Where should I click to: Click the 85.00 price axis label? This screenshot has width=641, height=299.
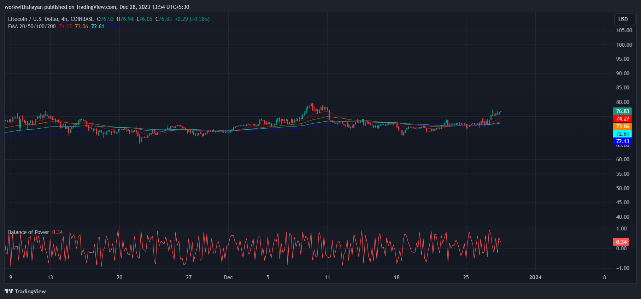click(623, 88)
